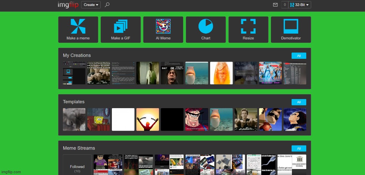Screen dimensions: 365x175
Task: Open the man in doorway creation
Action: click(148, 73)
